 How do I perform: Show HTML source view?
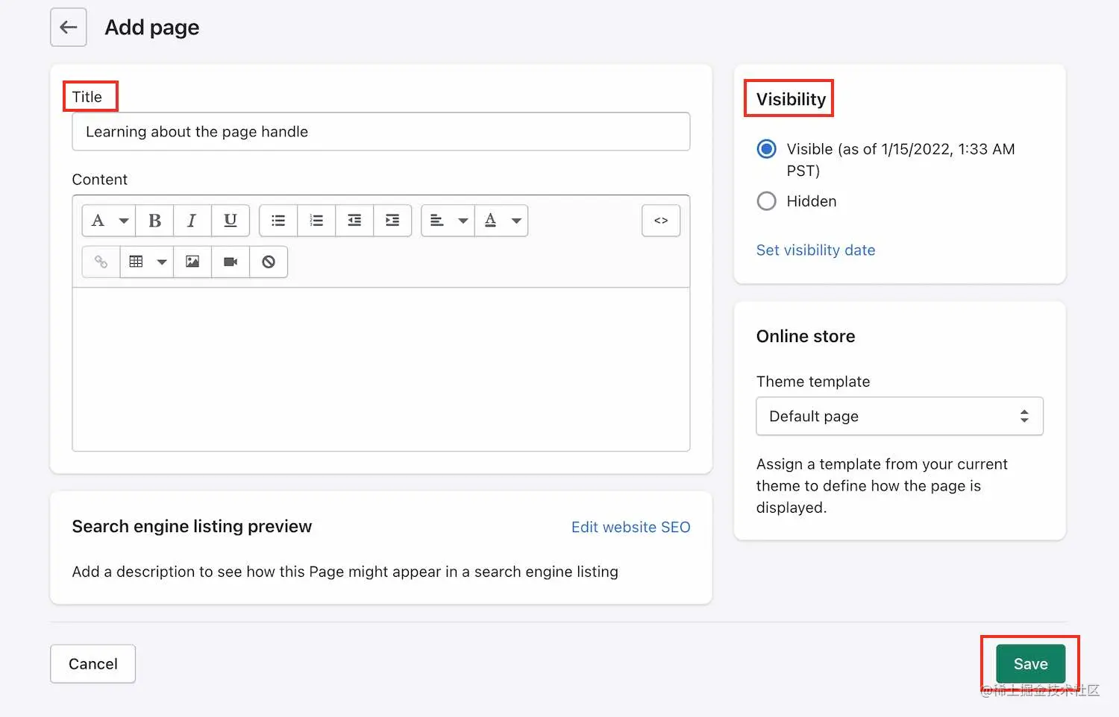[x=661, y=221]
